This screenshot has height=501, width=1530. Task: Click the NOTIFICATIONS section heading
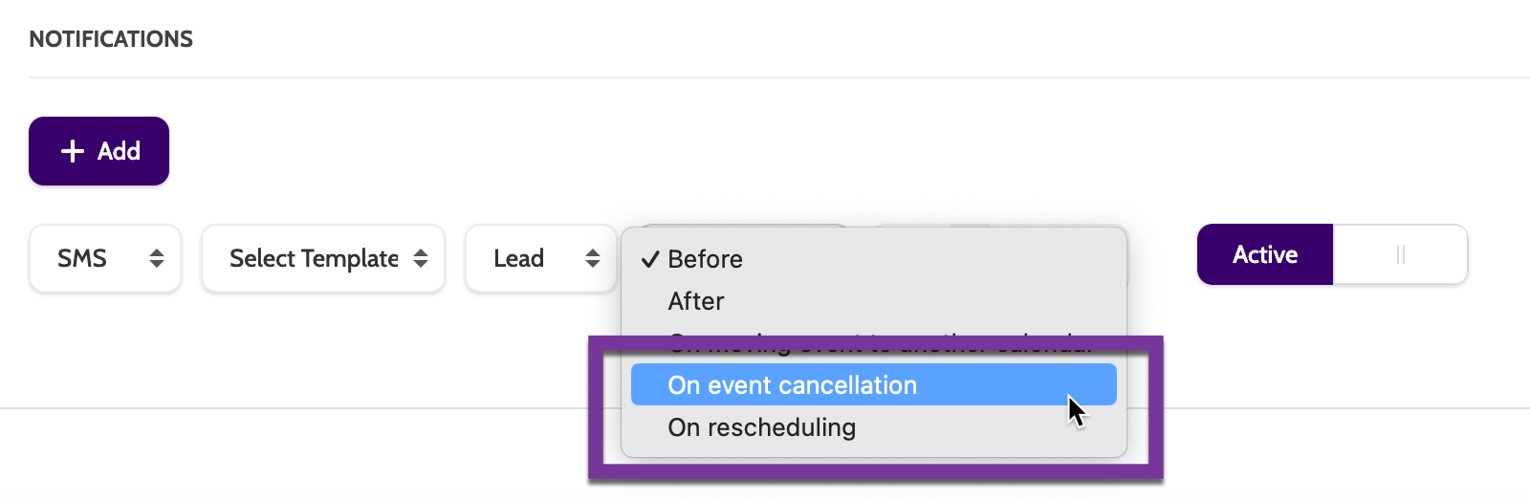click(111, 39)
